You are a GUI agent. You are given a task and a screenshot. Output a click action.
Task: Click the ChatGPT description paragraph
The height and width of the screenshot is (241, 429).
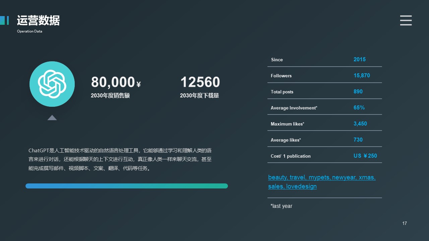coord(120,159)
